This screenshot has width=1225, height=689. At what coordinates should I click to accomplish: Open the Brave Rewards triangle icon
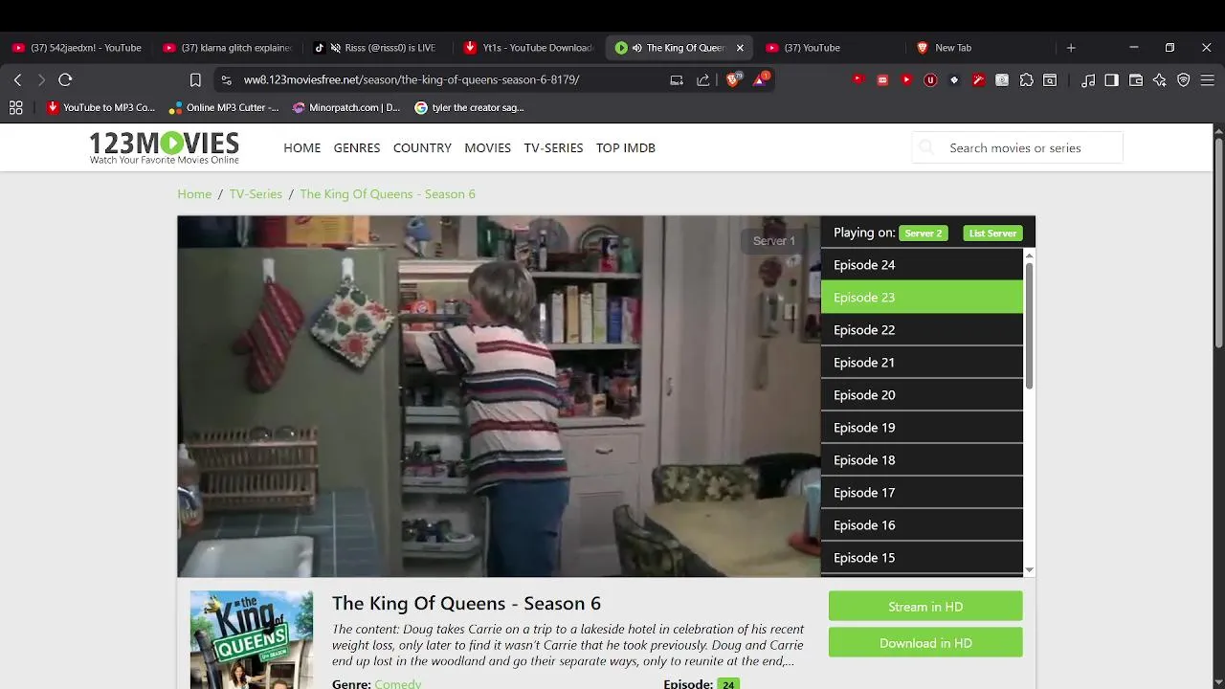coord(760,80)
